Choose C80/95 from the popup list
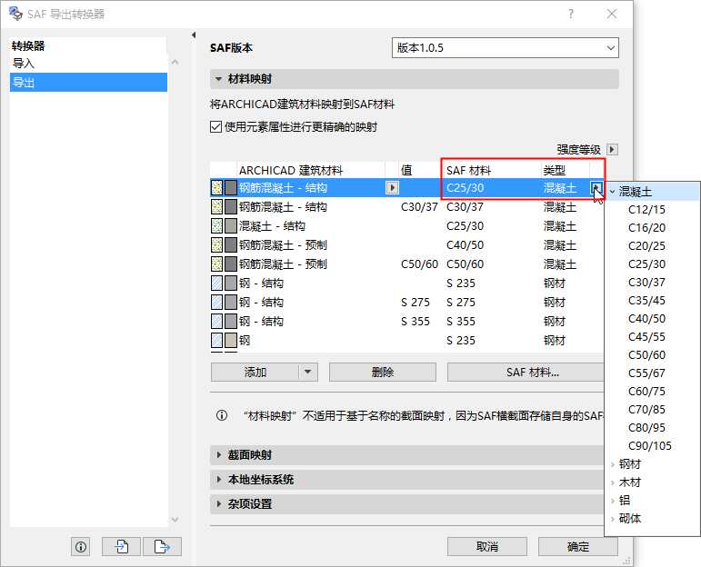Screen dimensions: 701x567 (x=647, y=428)
